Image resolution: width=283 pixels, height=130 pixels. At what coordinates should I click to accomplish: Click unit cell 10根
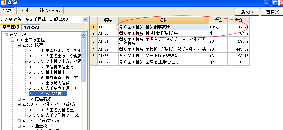[218, 27]
